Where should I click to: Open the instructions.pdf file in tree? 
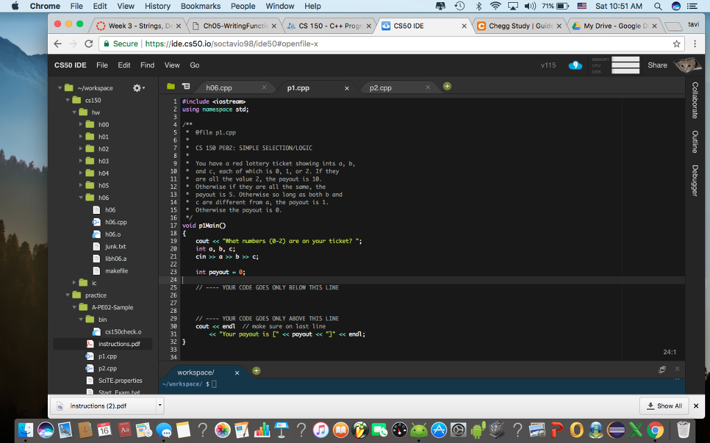pos(113,344)
